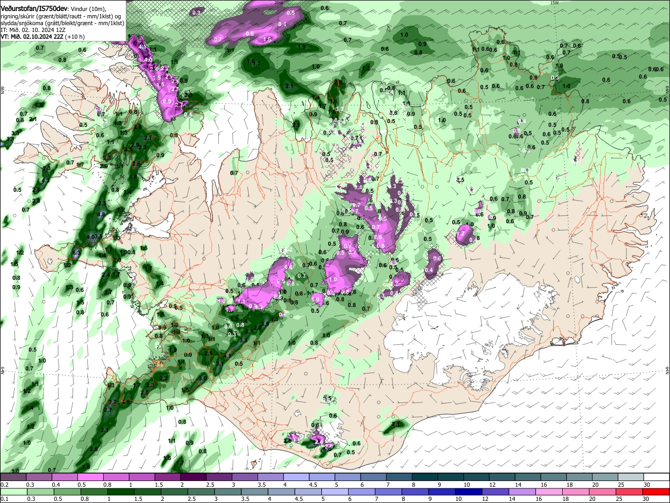This screenshot has height=503, width=670.
Task: Click the darkest green swatch right of bottom-row 1
Action: tap(120, 492)
